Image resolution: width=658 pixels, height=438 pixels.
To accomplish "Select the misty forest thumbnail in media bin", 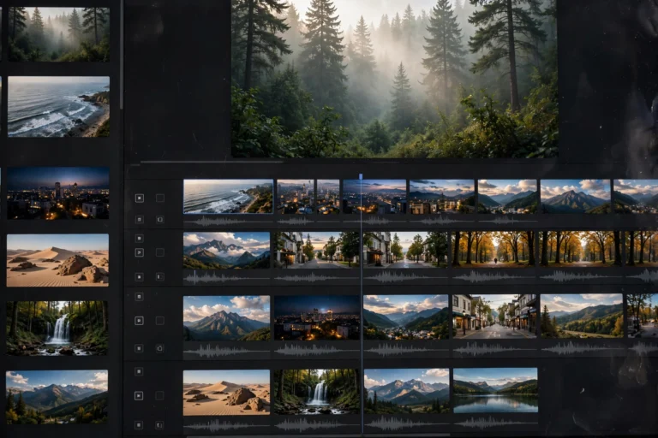I will tap(59, 34).
